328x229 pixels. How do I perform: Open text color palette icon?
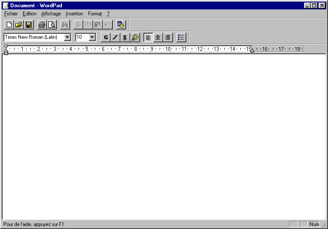135,38
